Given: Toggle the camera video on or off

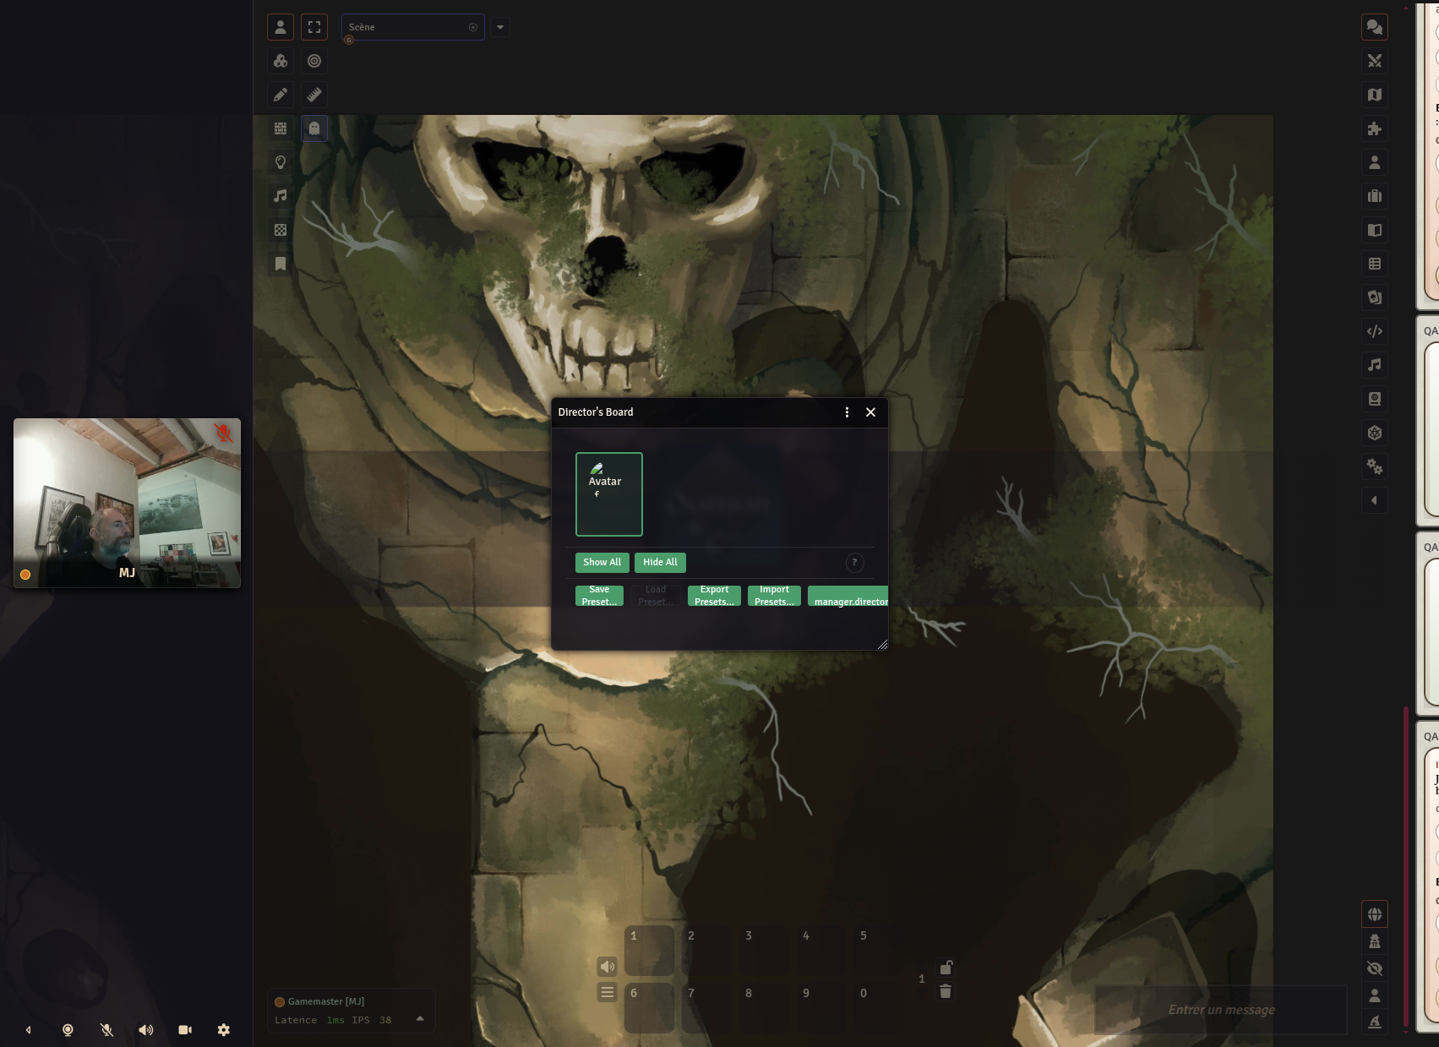Looking at the screenshot, I should tap(185, 1030).
